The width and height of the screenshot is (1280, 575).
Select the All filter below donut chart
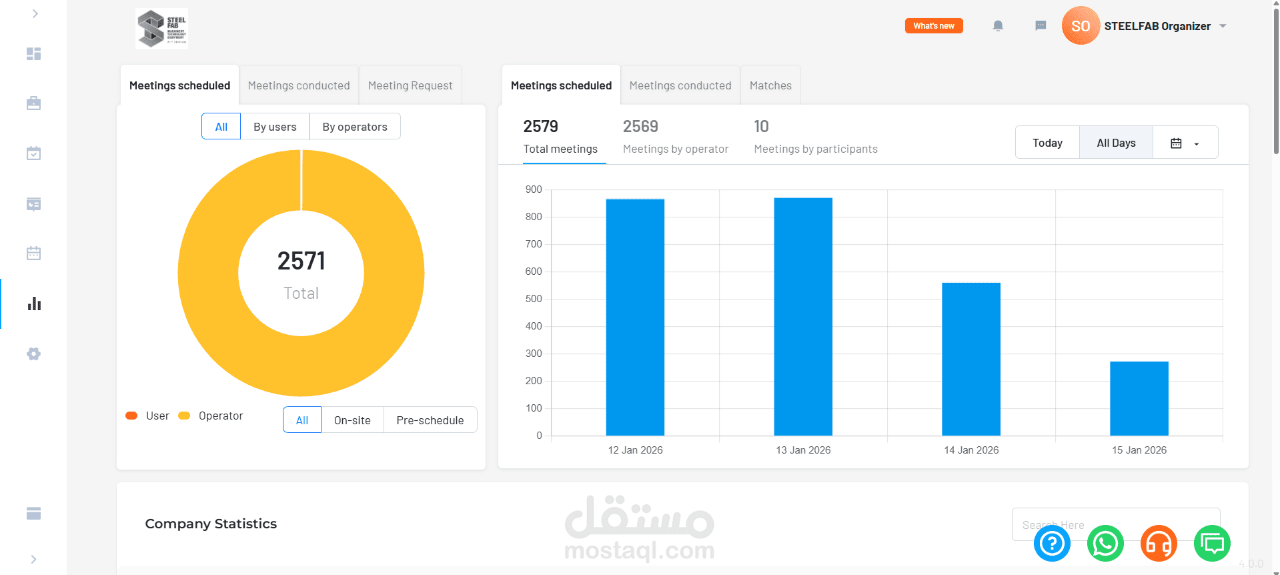point(302,420)
